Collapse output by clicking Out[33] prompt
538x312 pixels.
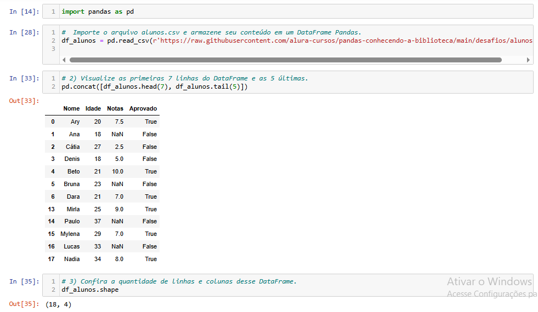tap(24, 101)
